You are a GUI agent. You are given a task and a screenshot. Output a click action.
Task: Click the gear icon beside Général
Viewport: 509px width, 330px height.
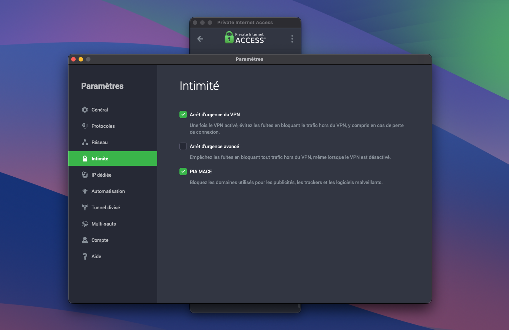click(85, 110)
